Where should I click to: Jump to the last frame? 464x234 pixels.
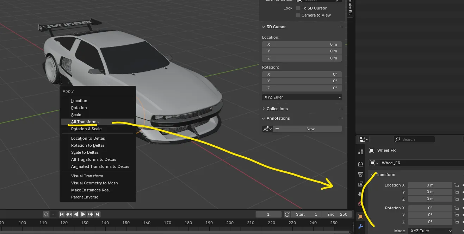tap(98, 214)
